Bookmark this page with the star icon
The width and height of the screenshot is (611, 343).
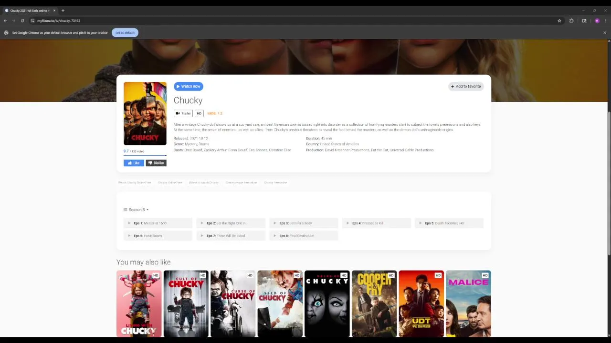pos(559,21)
